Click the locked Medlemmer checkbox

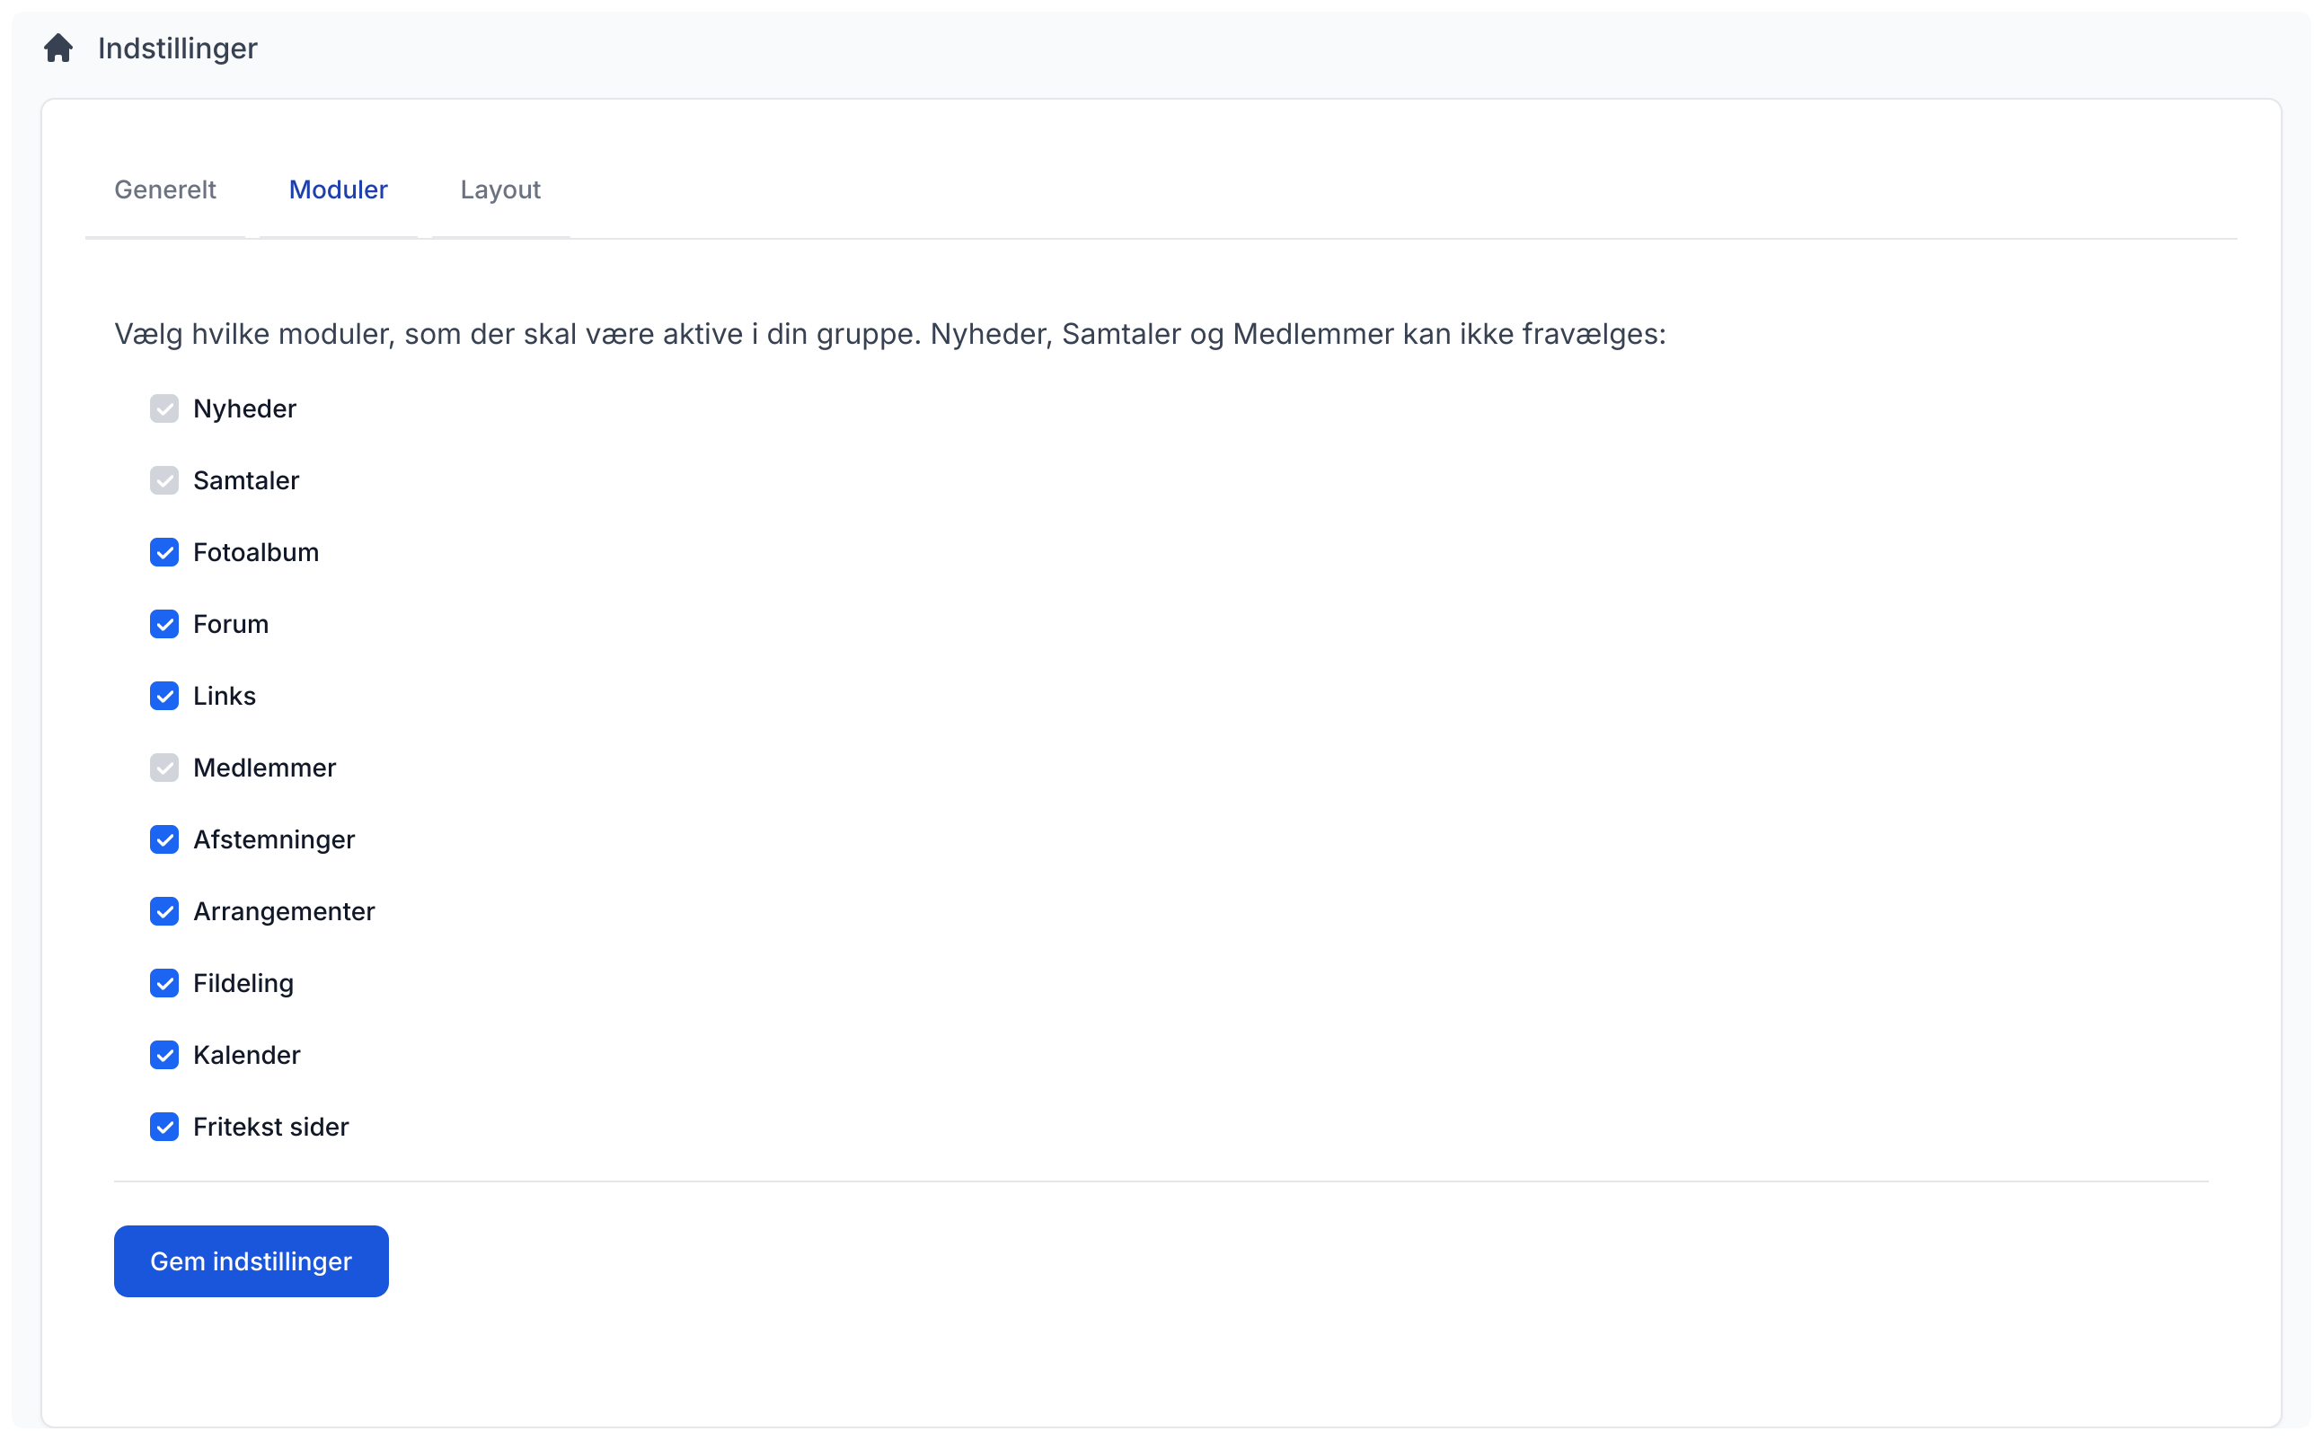pos(163,768)
